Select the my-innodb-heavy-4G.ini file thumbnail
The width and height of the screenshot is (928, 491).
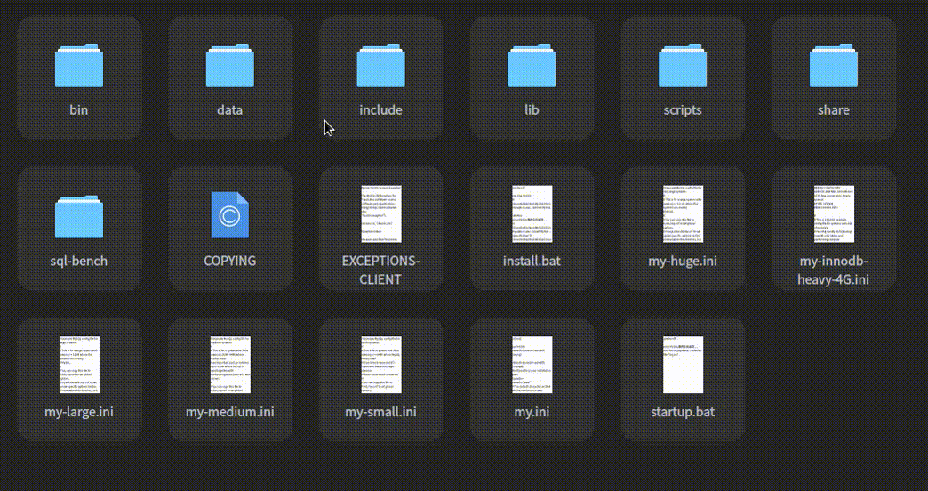pyautogui.click(x=834, y=213)
